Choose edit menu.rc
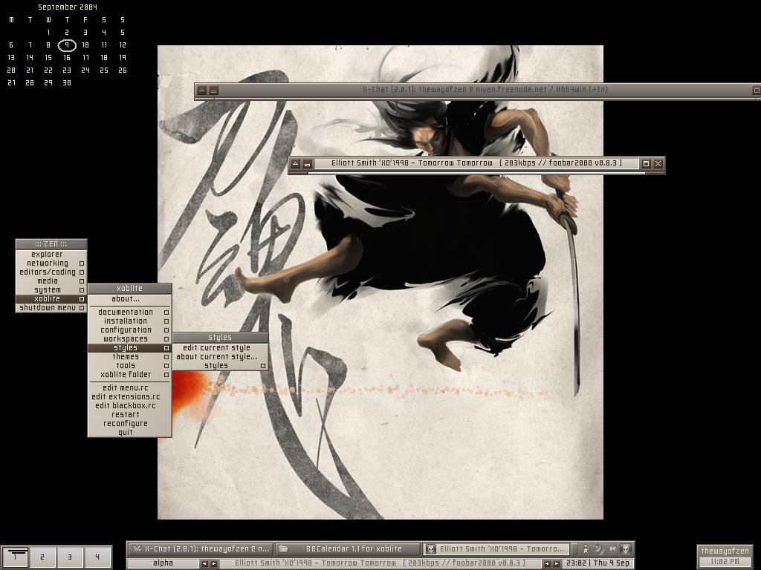The width and height of the screenshot is (761, 570). 129,387
